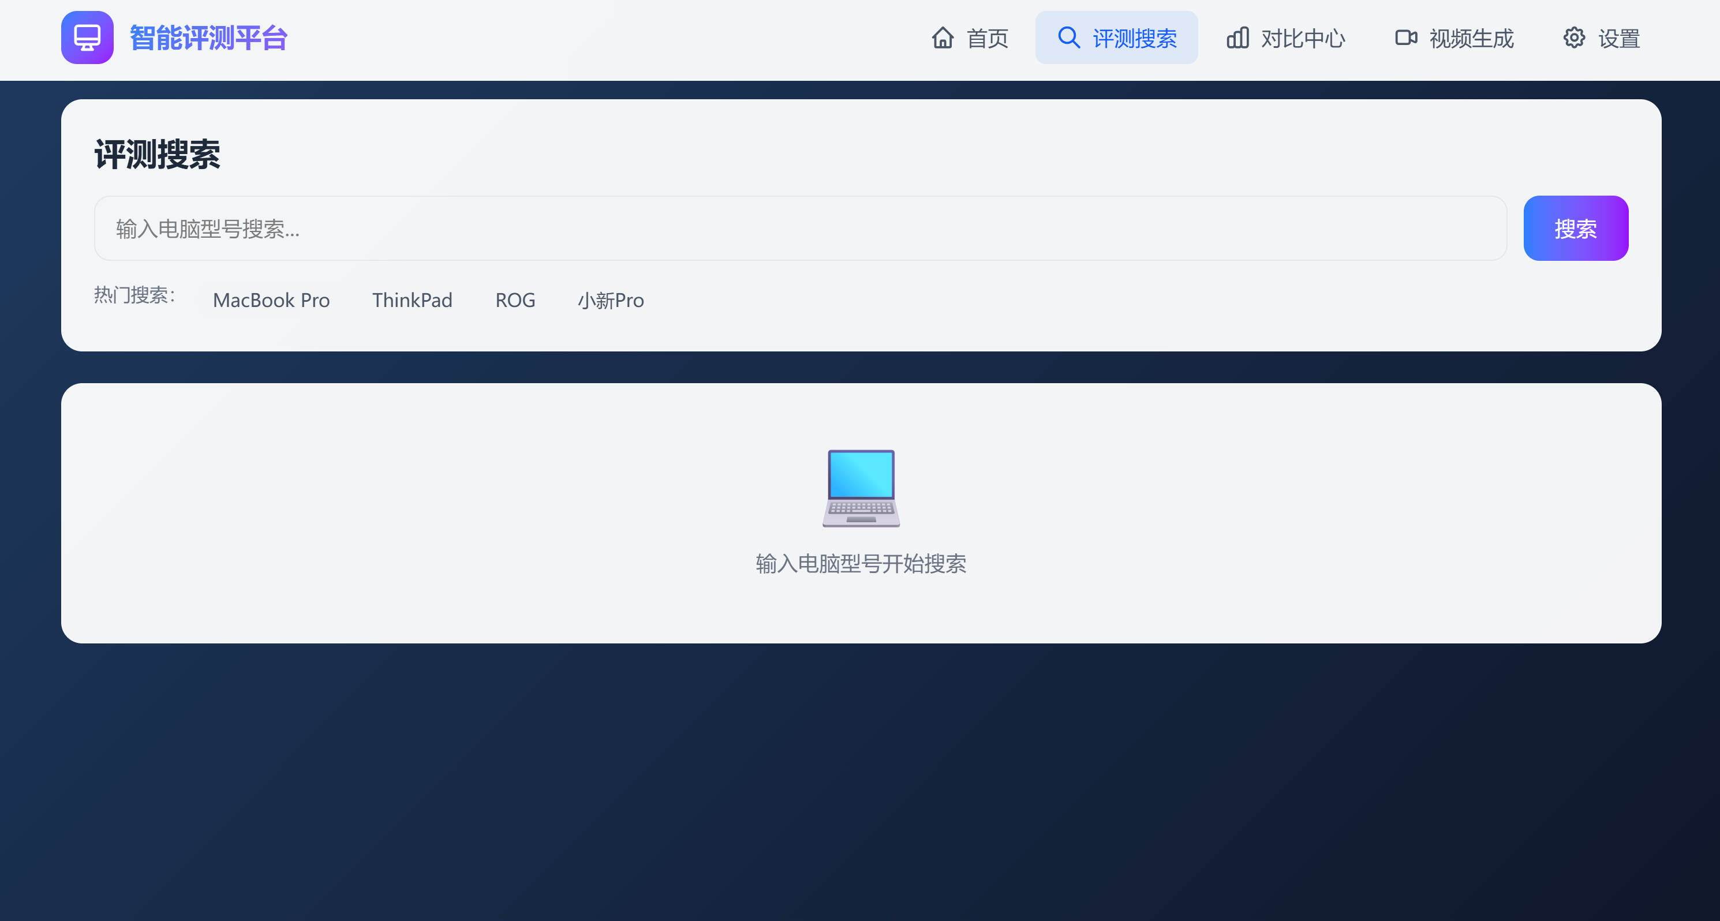Click the bar chart nav icon
Viewport: 1720px width, 921px height.
[x=1237, y=38]
